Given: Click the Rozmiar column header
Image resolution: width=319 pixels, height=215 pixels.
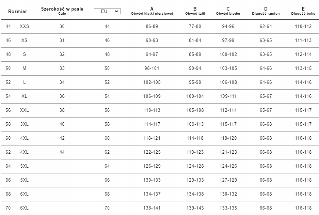Looking at the screenshot, I should click(17, 11).
